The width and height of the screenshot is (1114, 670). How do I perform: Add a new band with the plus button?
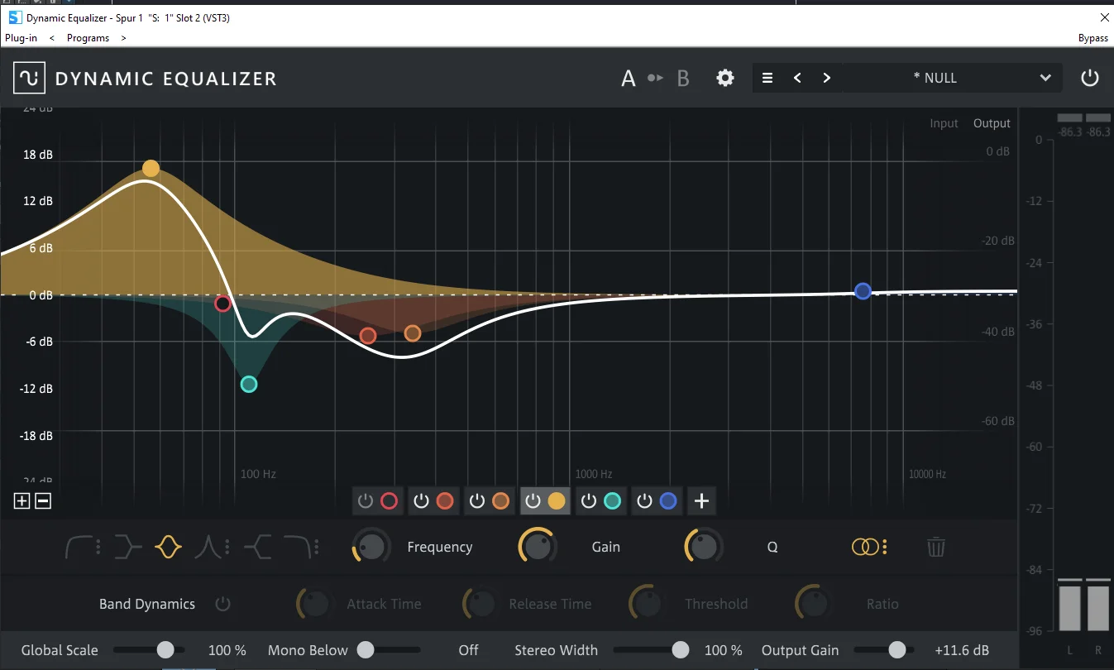[701, 500]
